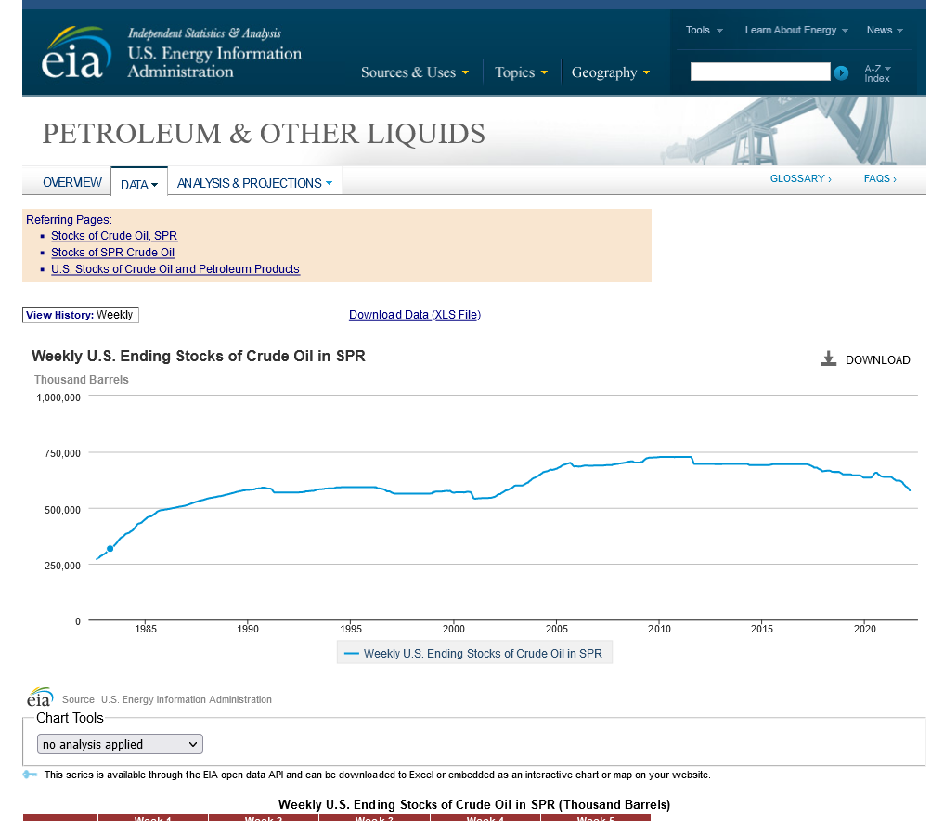The width and height of the screenshot is (944, 821).
Task: Click the highlighted data point on chart line
Action: coord(110,549)
